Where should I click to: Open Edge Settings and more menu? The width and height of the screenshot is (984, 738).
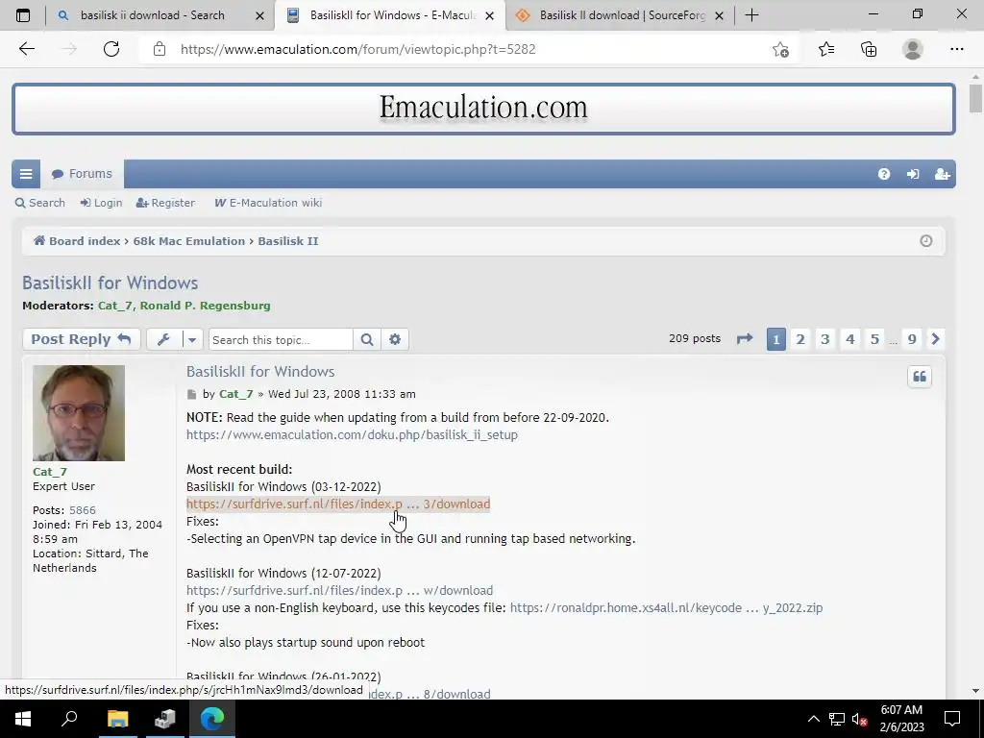[956, 49]
